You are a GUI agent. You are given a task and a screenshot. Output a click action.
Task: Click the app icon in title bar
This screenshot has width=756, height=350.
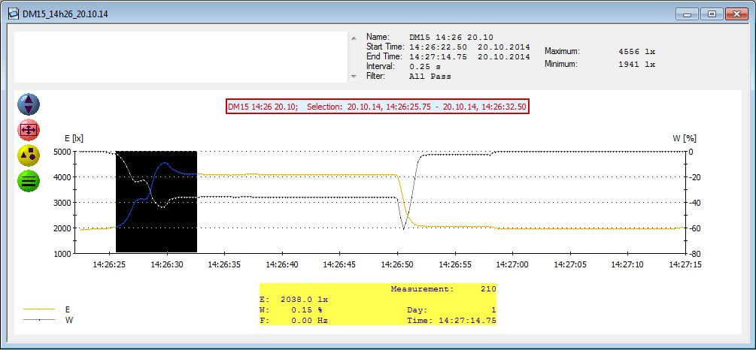pos(12,14)
